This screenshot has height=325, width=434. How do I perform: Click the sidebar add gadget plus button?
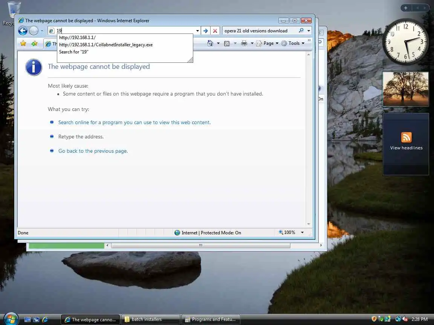pos(405,8)
